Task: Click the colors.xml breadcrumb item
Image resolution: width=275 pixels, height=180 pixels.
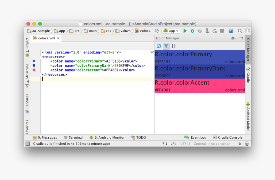Action: click(143, 31)
